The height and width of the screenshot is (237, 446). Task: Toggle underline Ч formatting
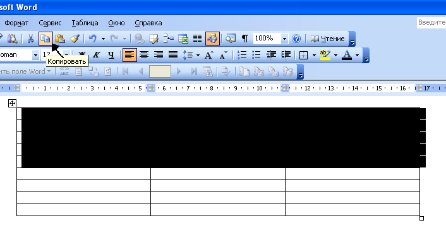[111, 55]
